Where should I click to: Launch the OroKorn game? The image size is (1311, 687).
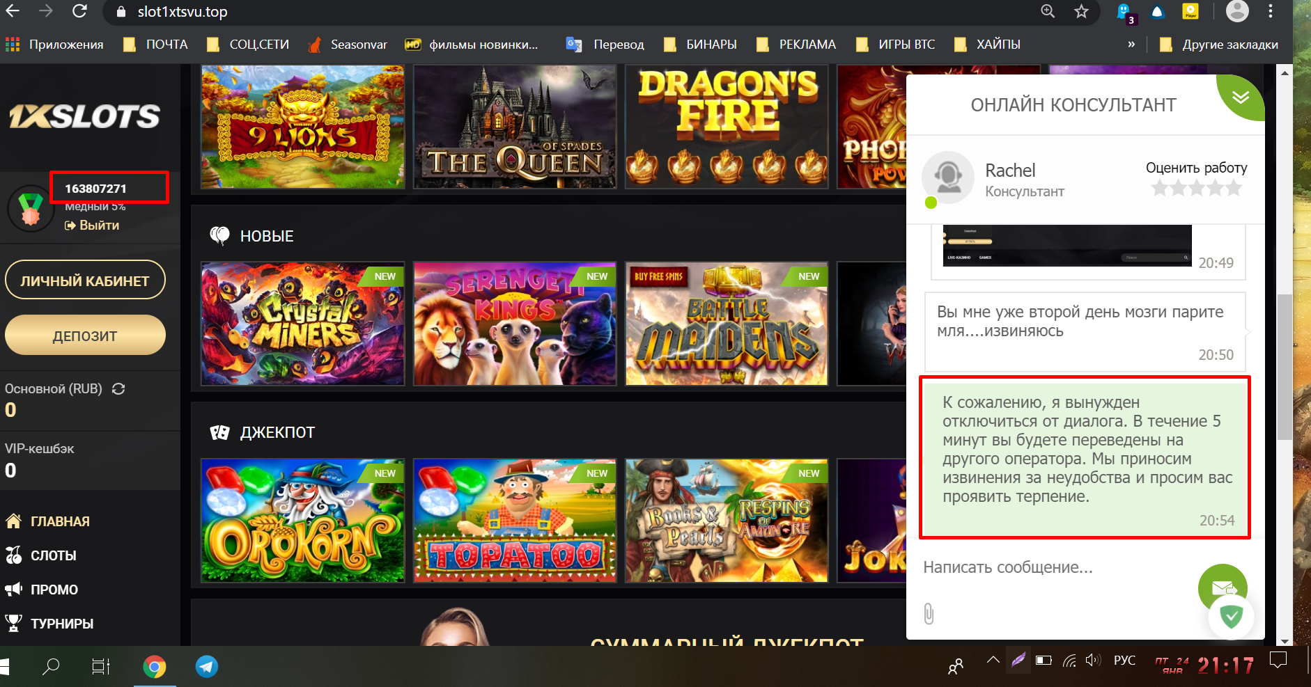302,521
